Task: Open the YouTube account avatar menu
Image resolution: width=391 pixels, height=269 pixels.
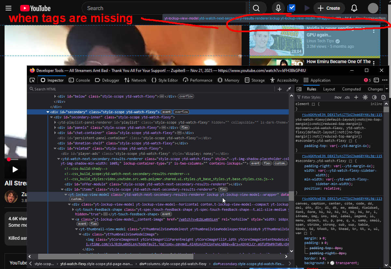Action: 373,8
